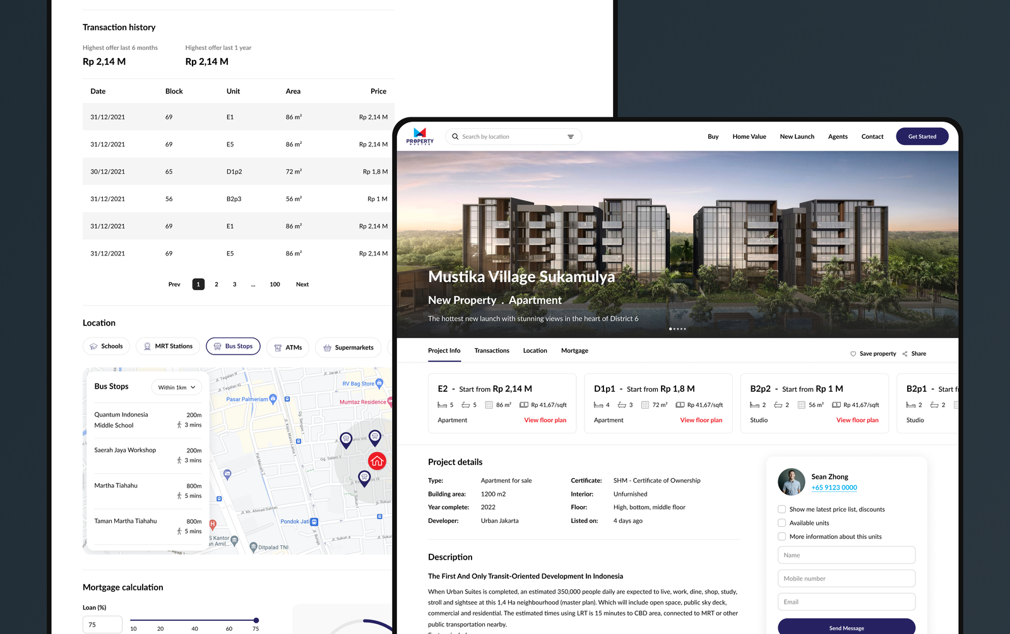This screenshot has width=1010, height=634.
Task: Click the search magnifier icon
Action: [455, 137]
